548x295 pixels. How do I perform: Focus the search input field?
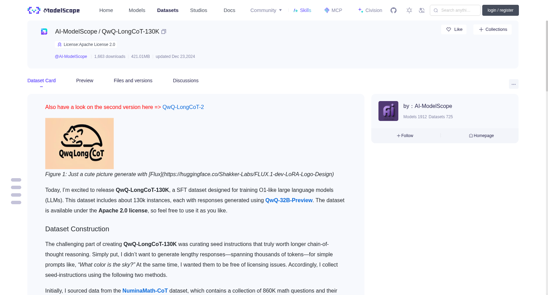click(455, 10)
